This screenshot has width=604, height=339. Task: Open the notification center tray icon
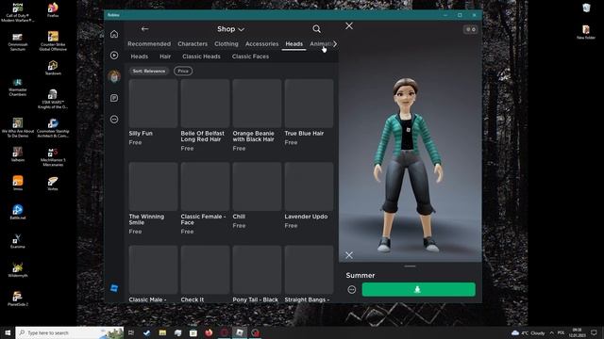[x=594, y=332]
